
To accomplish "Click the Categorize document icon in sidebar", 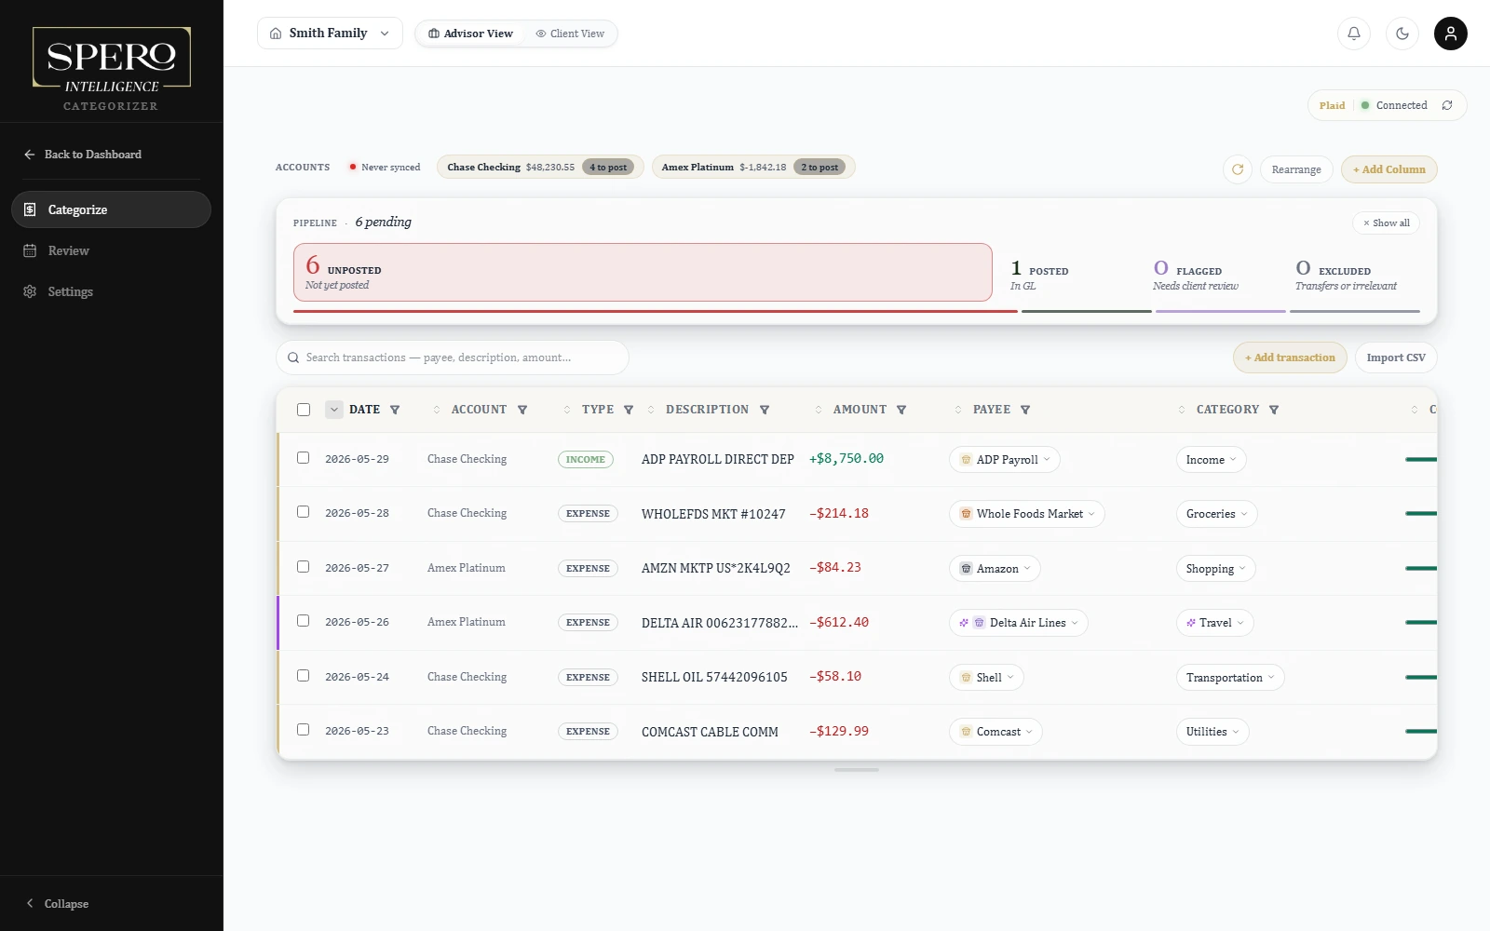I will click(x=30, y=209).
